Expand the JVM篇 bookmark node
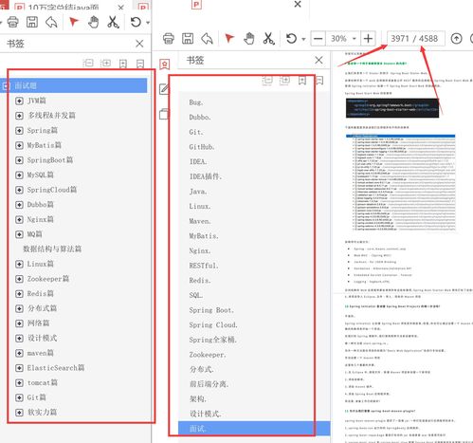This screenshot has width=473, height=443. coord(19,101)
